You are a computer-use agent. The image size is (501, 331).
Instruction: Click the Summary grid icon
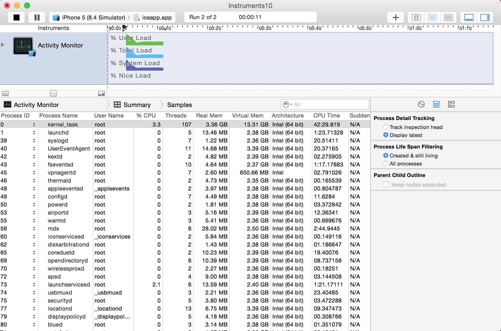(117, 104)
